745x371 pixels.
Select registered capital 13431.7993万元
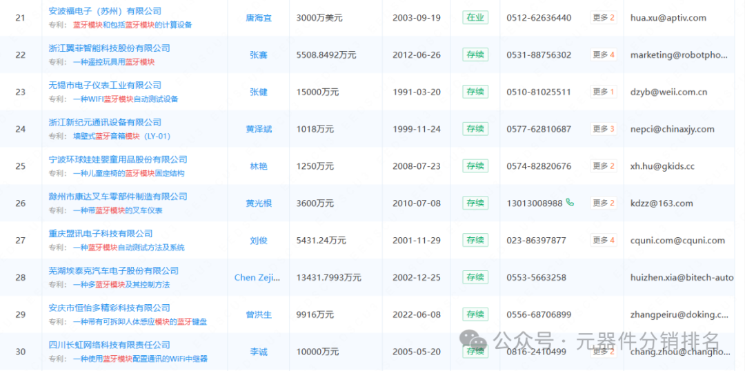point(328,277)
